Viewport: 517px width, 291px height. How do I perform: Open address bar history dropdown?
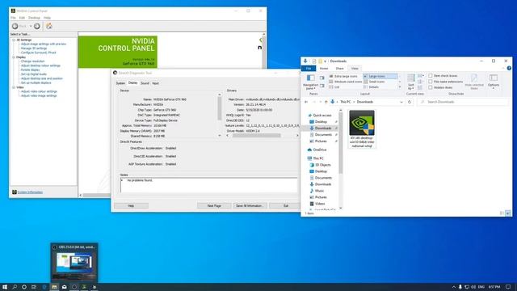pyautogui.click(x=401, y=102)
